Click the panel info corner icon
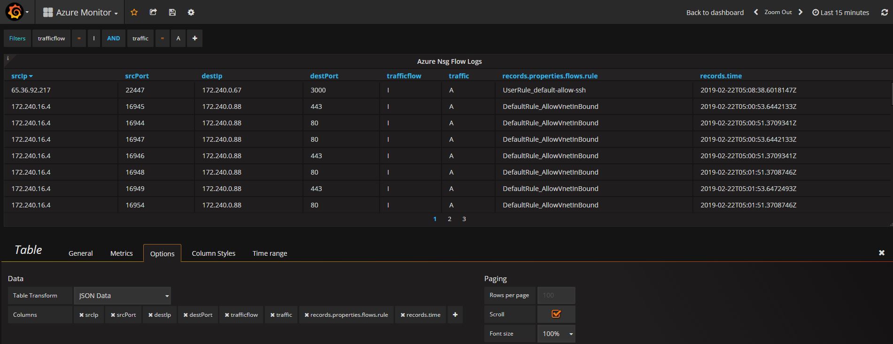This screenshot has width=893, height=344. [x=8, y=58]
